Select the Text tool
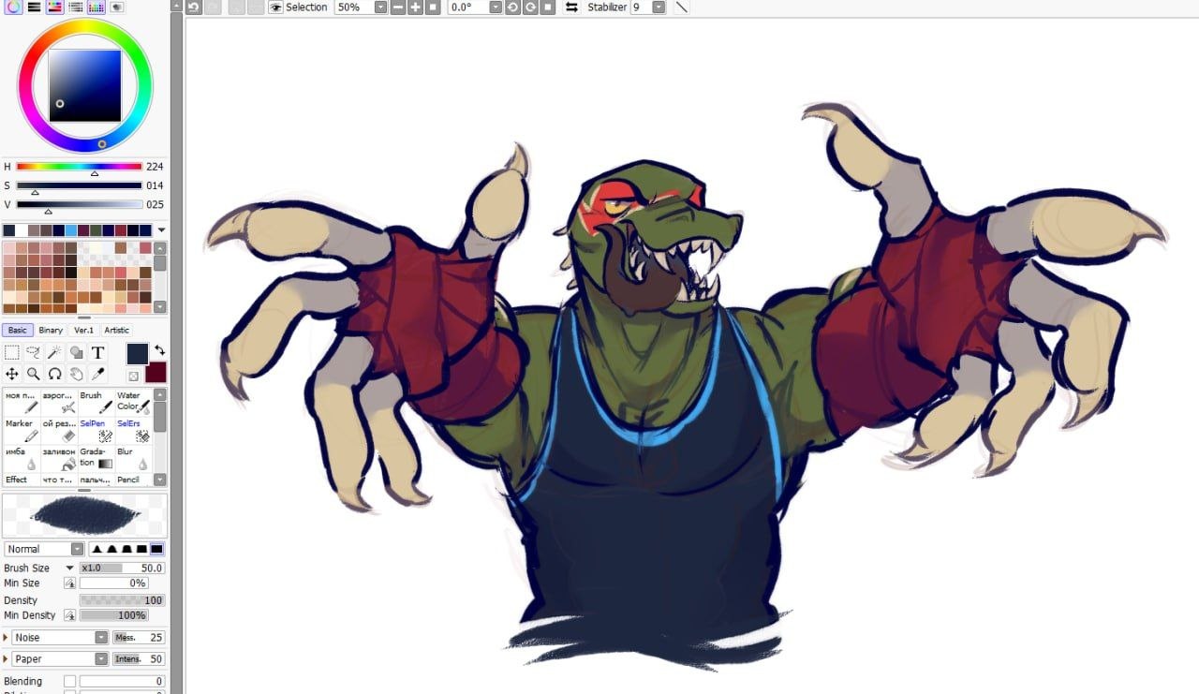The width and height of the screenshot is (1199, 694). 97,353
